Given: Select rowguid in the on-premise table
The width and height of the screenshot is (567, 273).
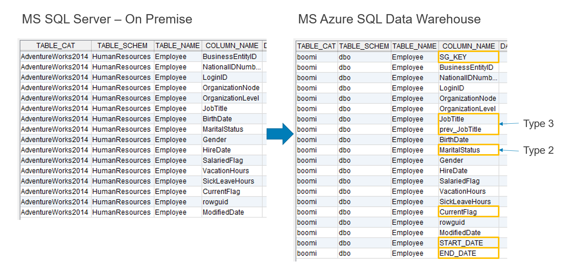Looking at the screenshot, I should 215,202.
